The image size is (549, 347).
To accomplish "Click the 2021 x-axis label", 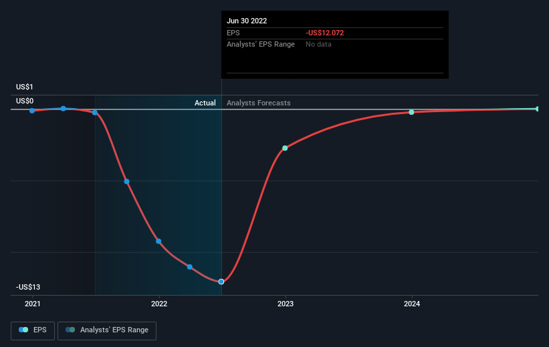I will [33, 304].
